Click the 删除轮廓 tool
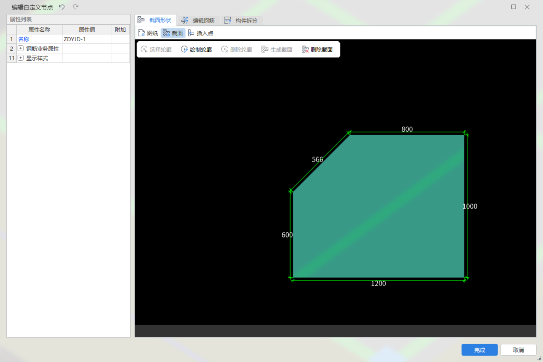Viewport: 543px width, 362px height. click(237, 49)
